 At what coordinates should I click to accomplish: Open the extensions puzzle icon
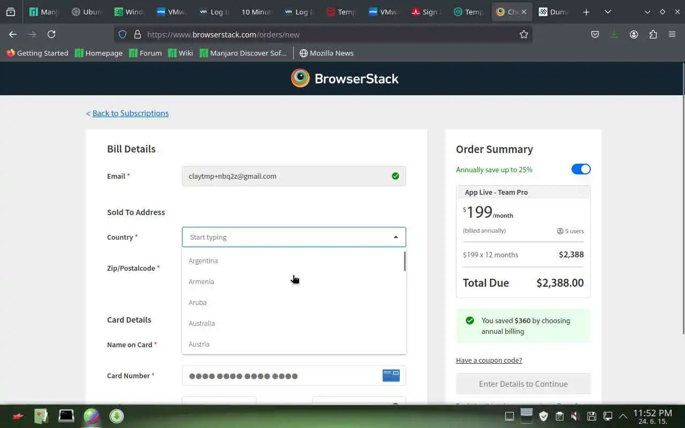click(x=653, y=34)
